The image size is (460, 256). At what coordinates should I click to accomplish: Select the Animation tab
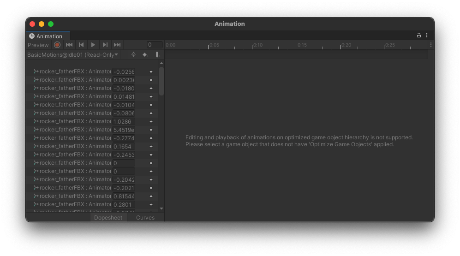coord(48,36)
